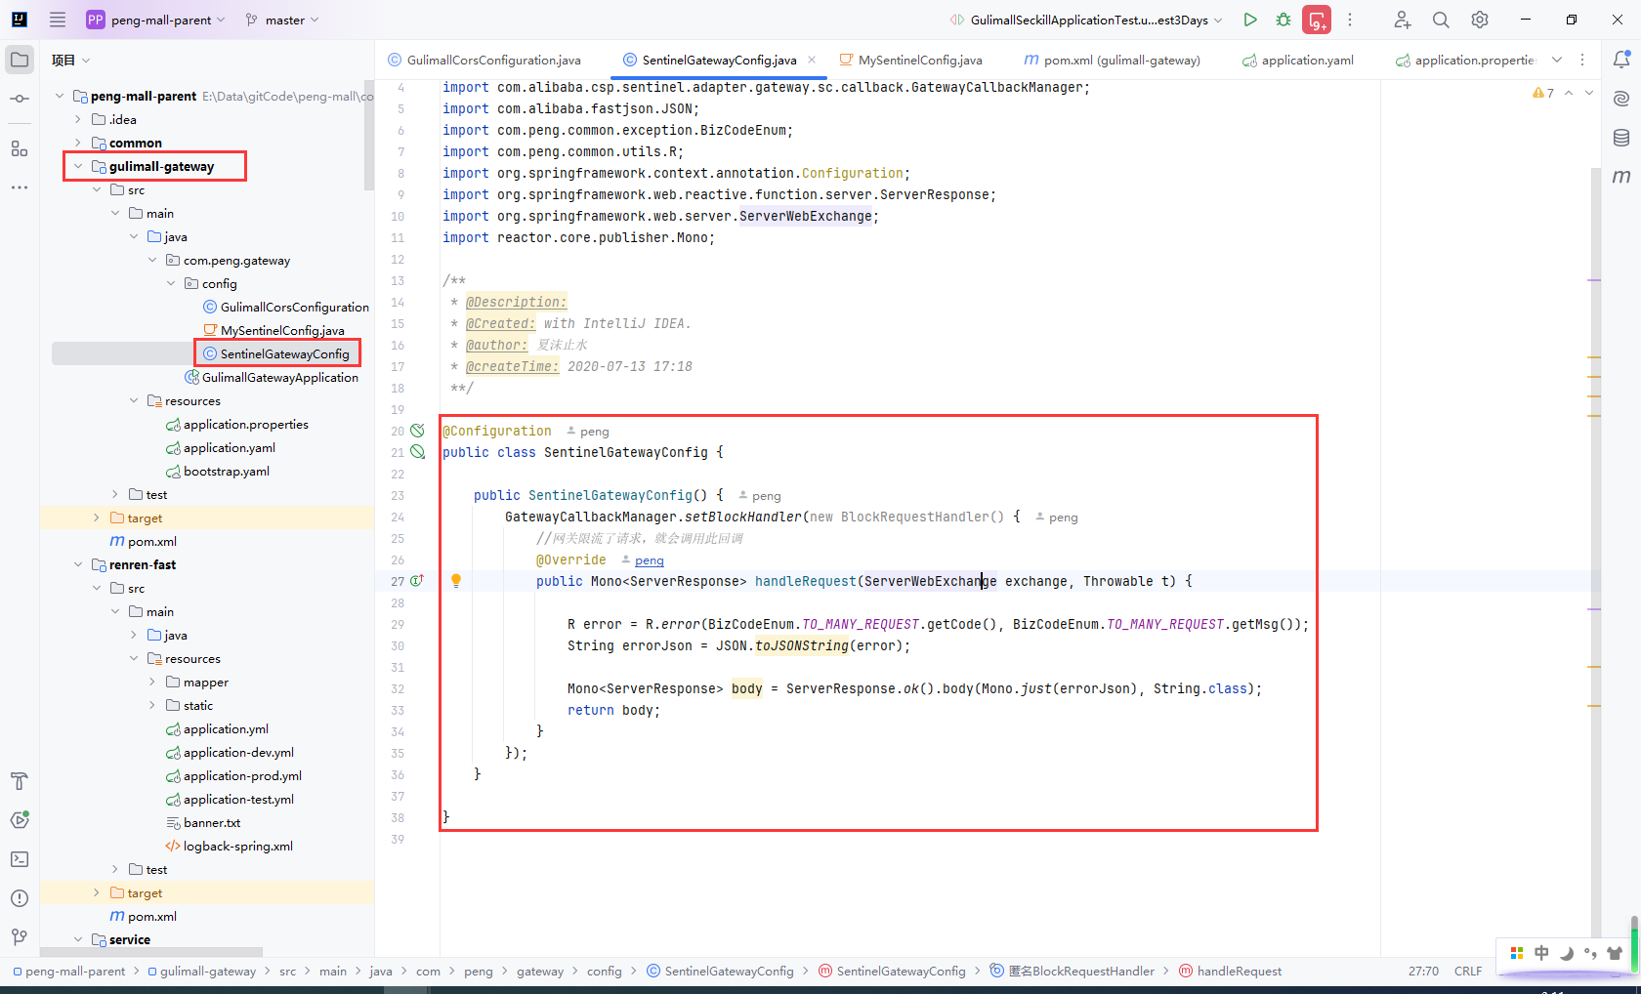Click the Chinese input mode tray icon
The image size is (1641, 994).
tap(1541, 953)
